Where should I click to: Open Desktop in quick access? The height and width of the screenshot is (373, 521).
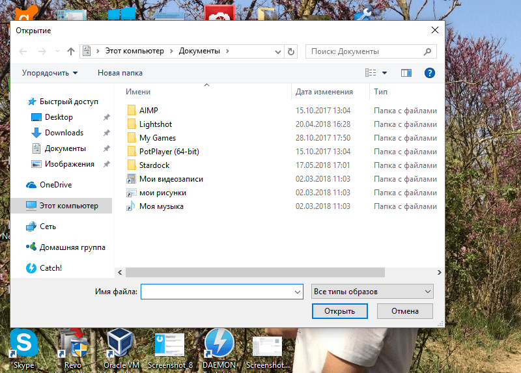tap(59, 117)
